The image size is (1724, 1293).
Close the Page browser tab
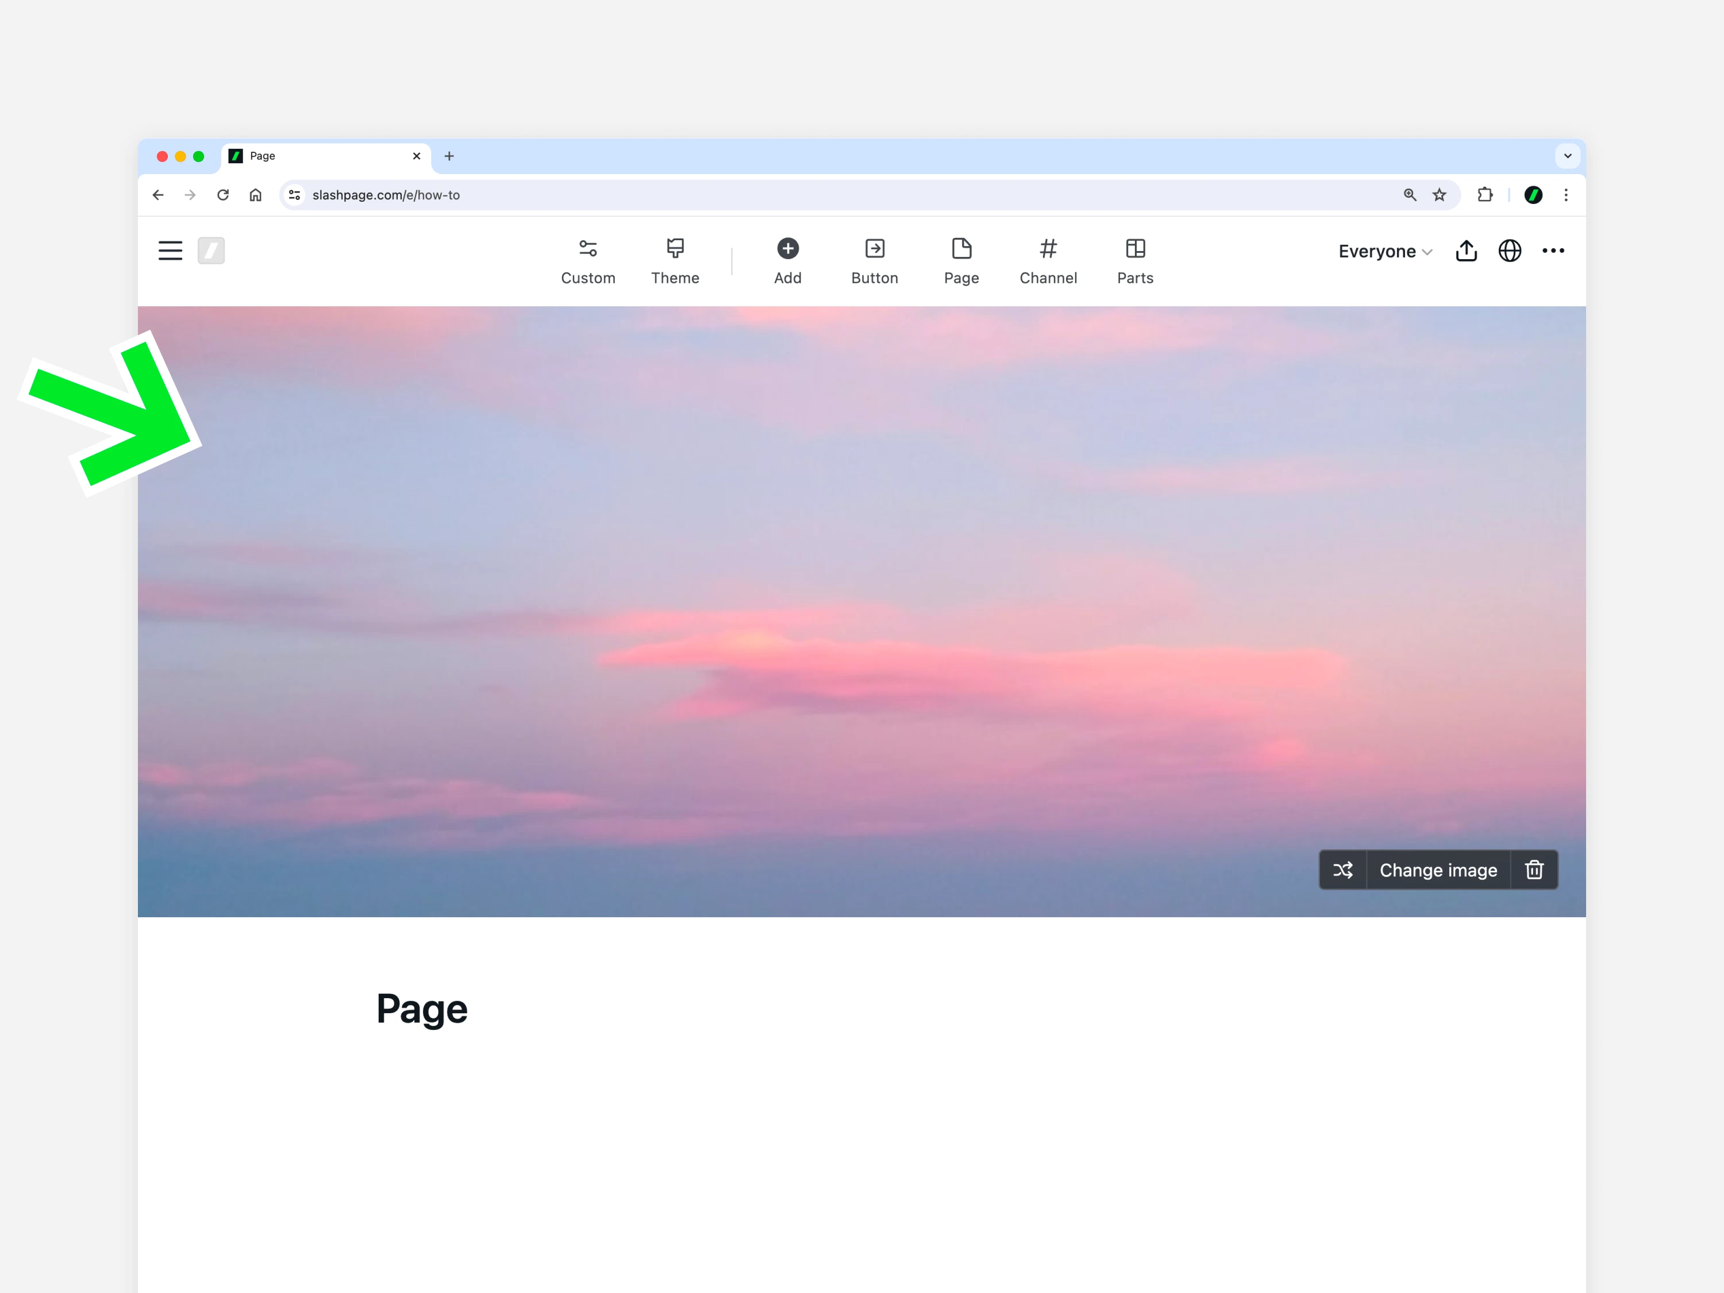(x=417, y=156)
